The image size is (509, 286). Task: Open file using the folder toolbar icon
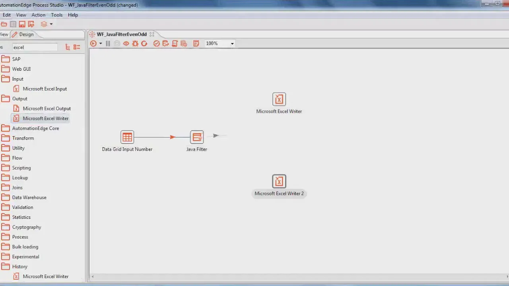click(x=4, y=24)
